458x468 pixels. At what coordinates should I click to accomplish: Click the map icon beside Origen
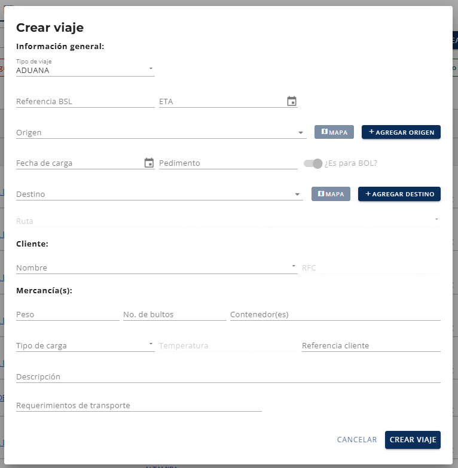tap(325, 132)
